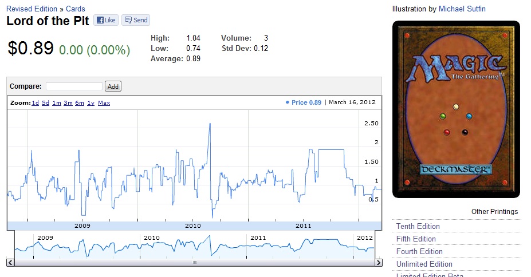View the Fourth Edition printing

point(419,251)
